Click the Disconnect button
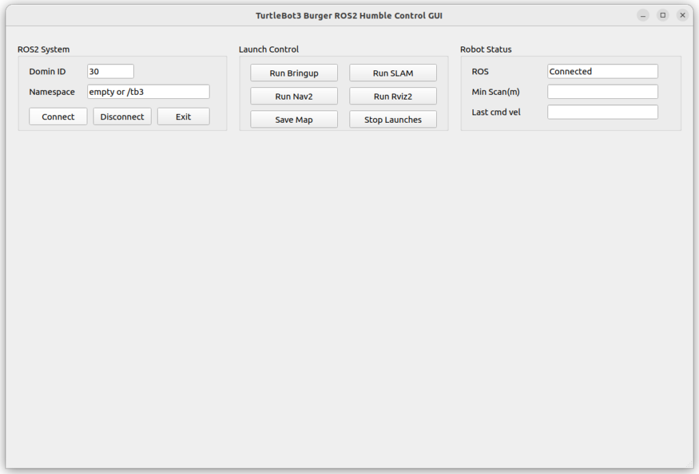 pyautogui.click(x=122, y=117)
